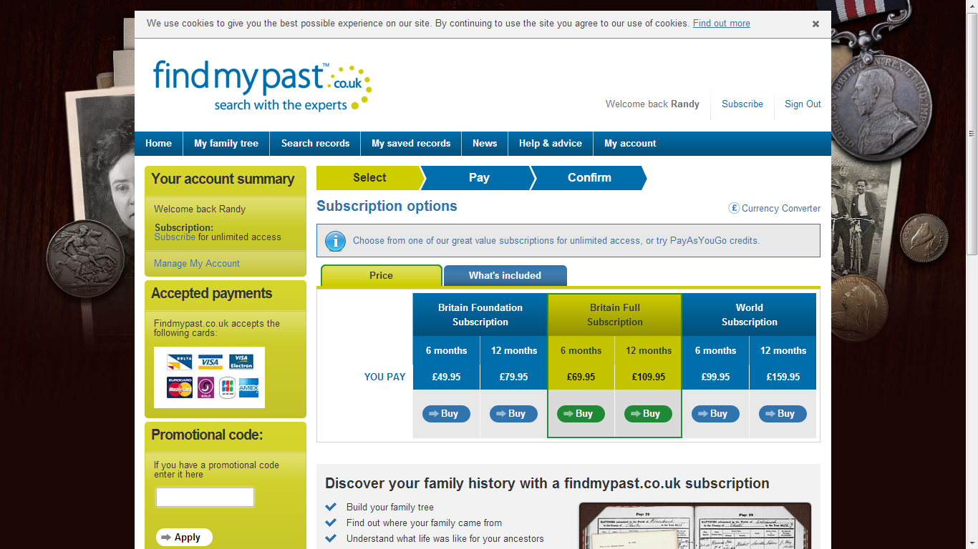Image resolution: width=978 pixels, height=549 pixels.
Task: Click the Britain Foundation Subscription header
Action: [480, 315]
